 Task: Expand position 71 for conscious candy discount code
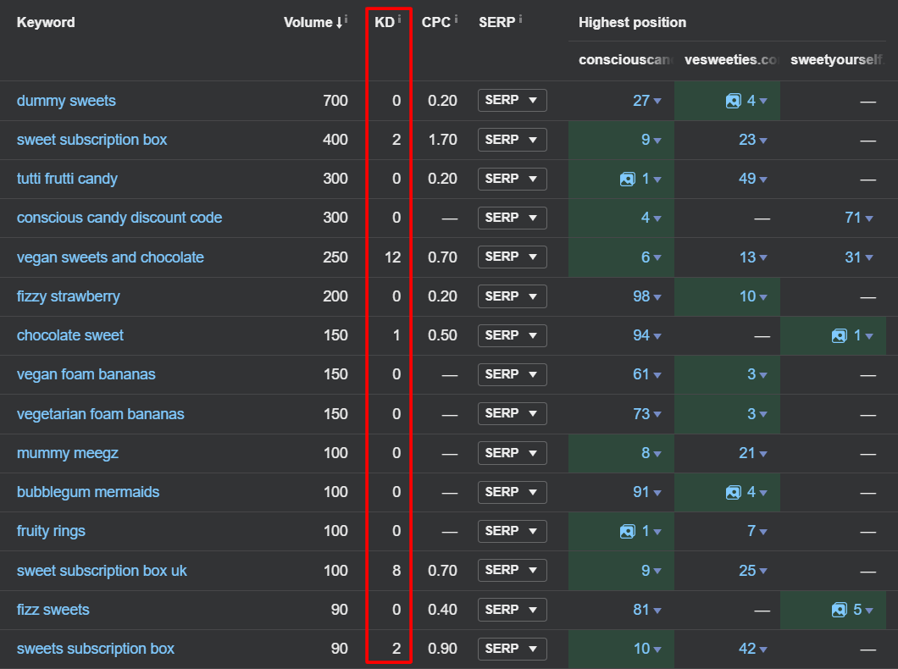[x=859, y=218]
